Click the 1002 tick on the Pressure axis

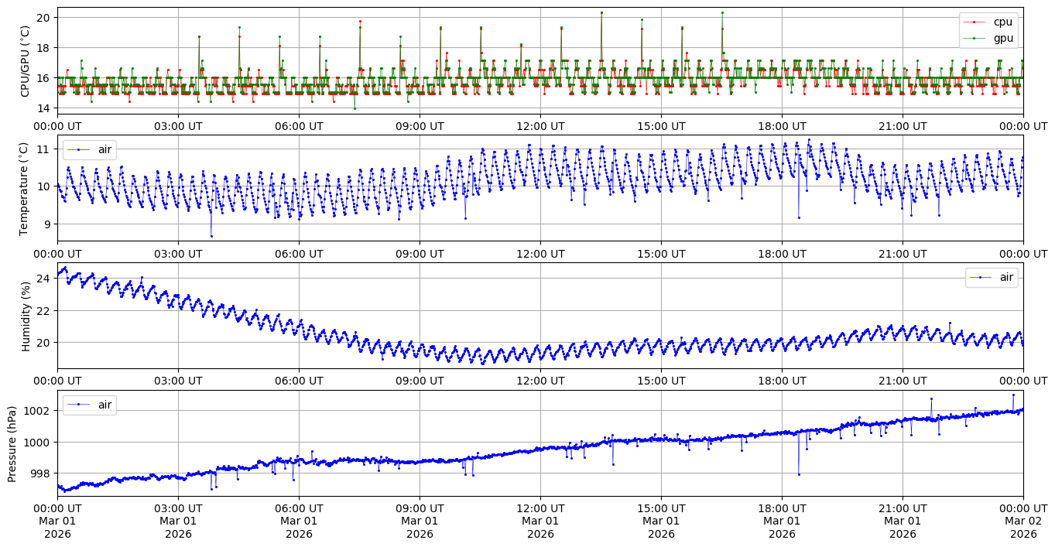39,410
